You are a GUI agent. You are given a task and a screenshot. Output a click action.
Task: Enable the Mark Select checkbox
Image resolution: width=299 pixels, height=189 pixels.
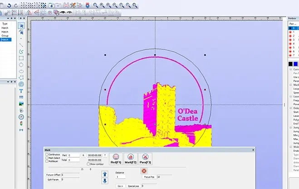[47, 158]
